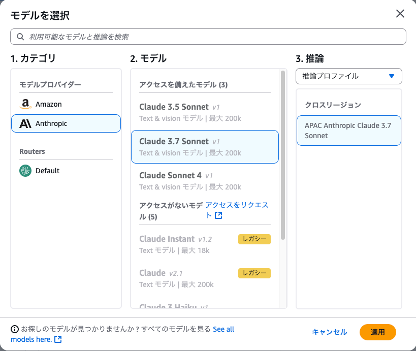This screenshot has height=351, width=416.
Task: Select the Anthropic model provider
Action: [x=66, y=123]
